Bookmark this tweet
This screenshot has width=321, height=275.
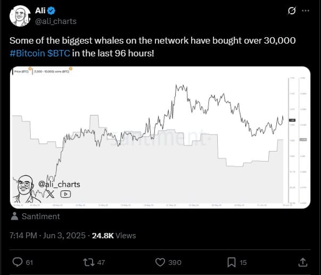(x=232, y=263)
